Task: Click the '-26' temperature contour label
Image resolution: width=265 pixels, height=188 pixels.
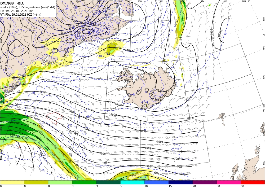Action: coord(76,7)
